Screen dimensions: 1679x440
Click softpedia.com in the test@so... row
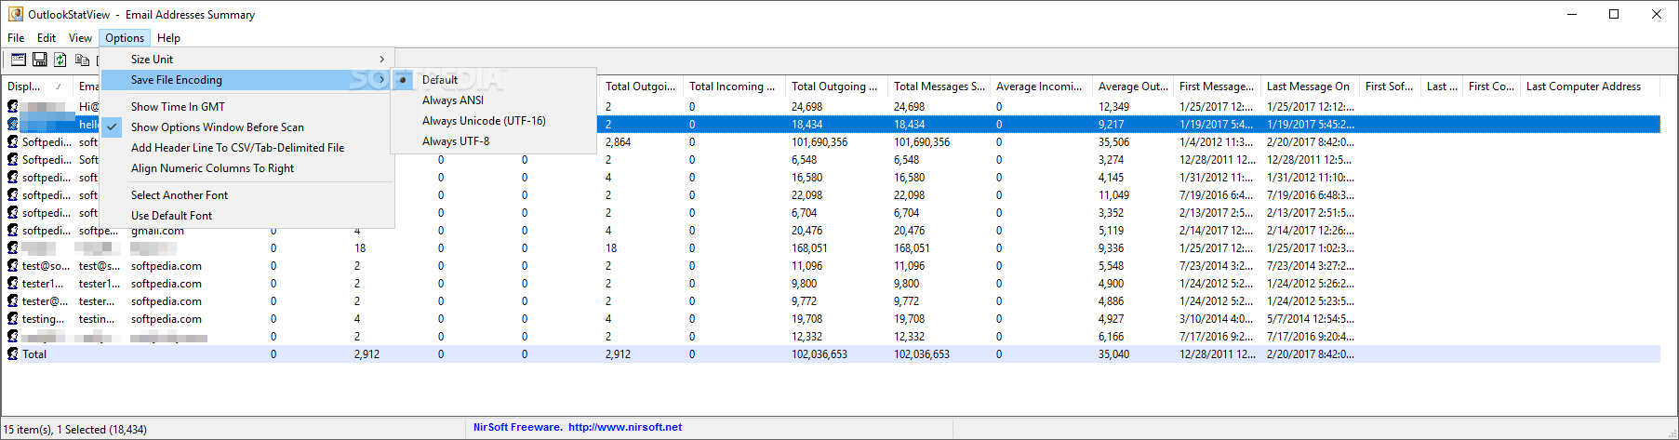pos(167,266)
